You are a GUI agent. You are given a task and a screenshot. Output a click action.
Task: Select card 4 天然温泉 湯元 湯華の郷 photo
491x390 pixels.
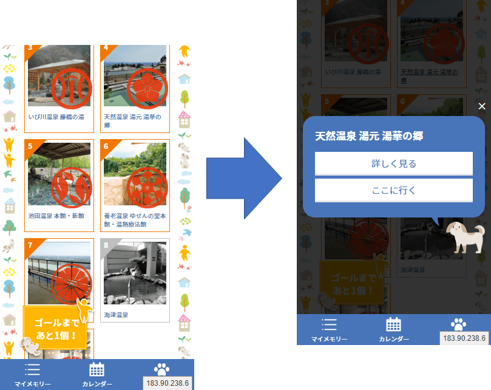(x=135, y=75)
